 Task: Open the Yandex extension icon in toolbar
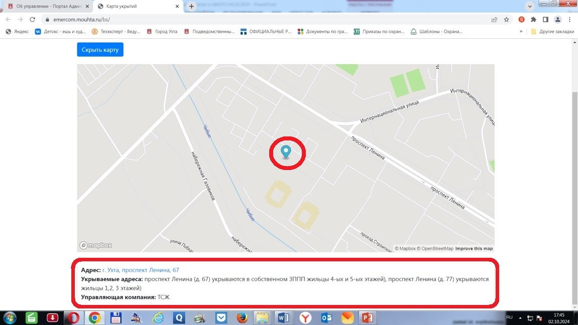tap(521, 20)
